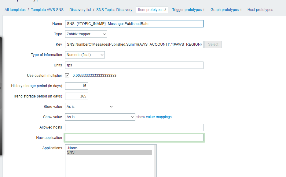Open the Host prototypes tab

(x=260, y=10)
